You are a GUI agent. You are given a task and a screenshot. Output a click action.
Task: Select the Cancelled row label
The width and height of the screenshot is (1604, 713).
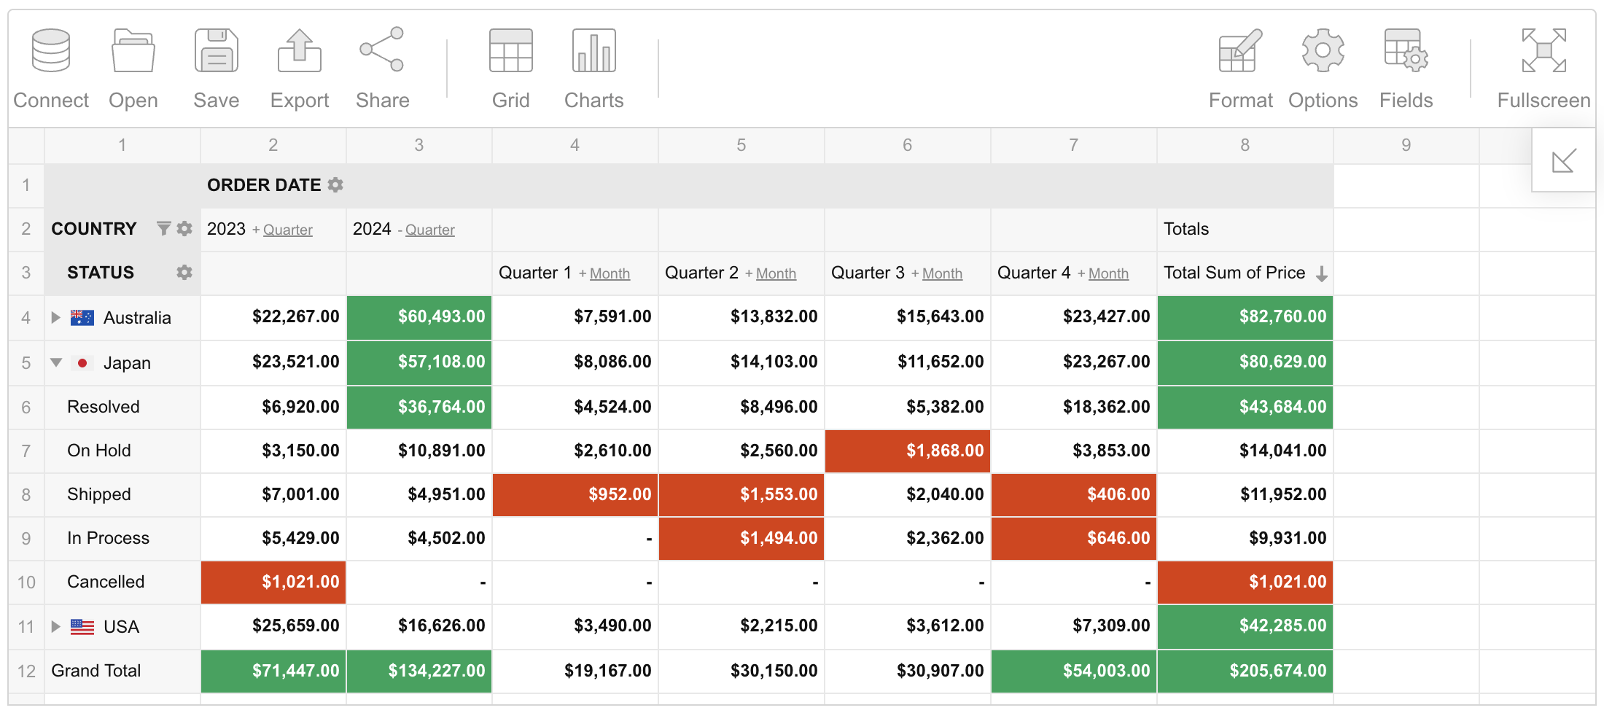pyautogui.click(x=122, y=582)
